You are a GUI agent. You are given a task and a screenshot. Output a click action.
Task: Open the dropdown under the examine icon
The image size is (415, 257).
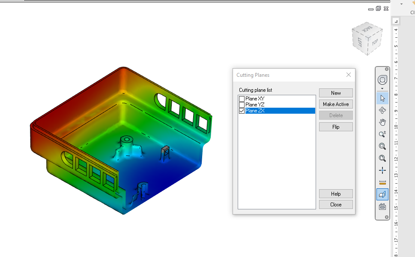[382, 88]
